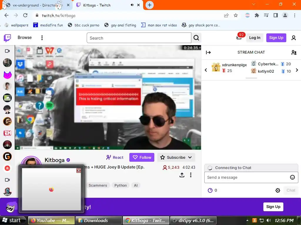301x225 pixels.
Task: Click the Kitboga channel name
Action: pyautogui.click(x=54, y=160)
